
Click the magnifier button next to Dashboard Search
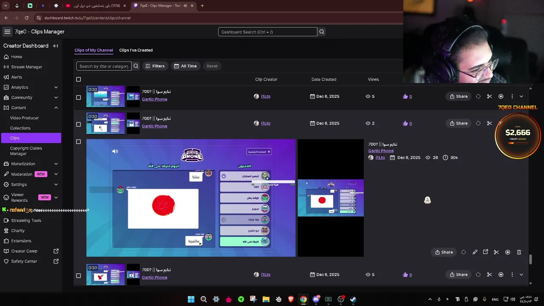[322, 32]
